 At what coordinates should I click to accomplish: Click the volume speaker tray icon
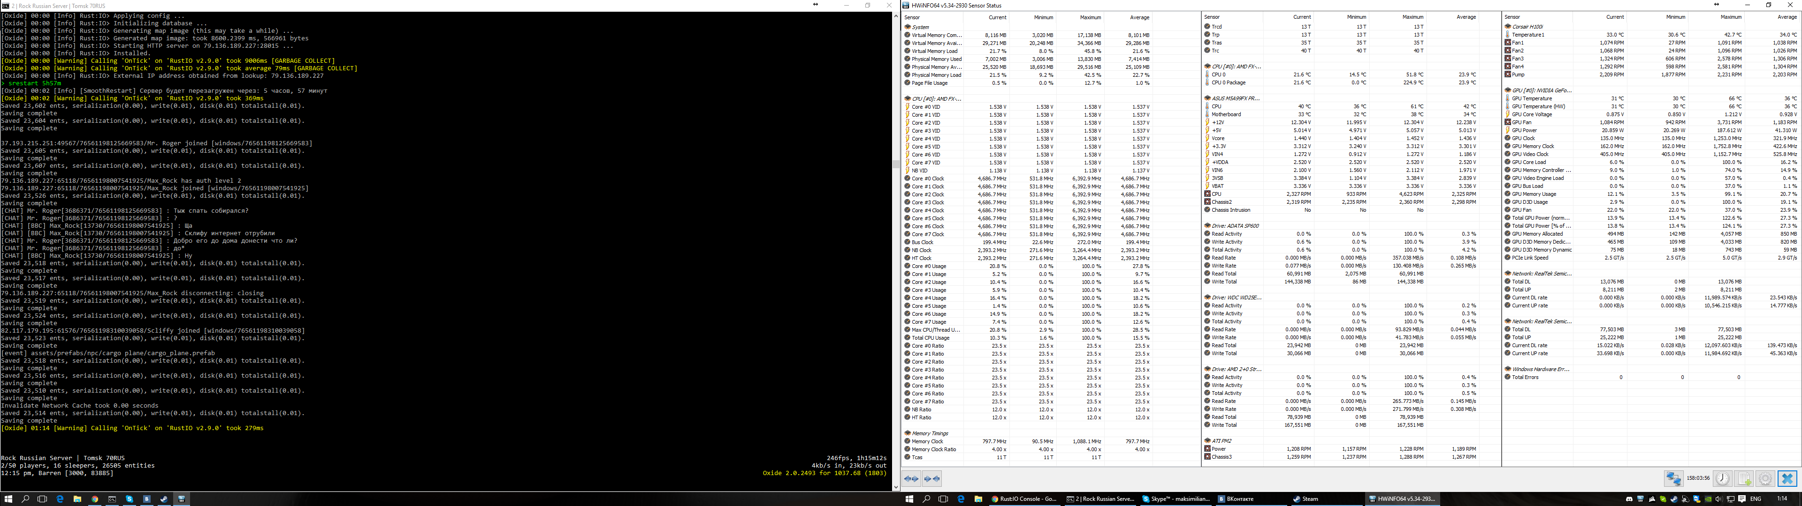[1719, 499]
